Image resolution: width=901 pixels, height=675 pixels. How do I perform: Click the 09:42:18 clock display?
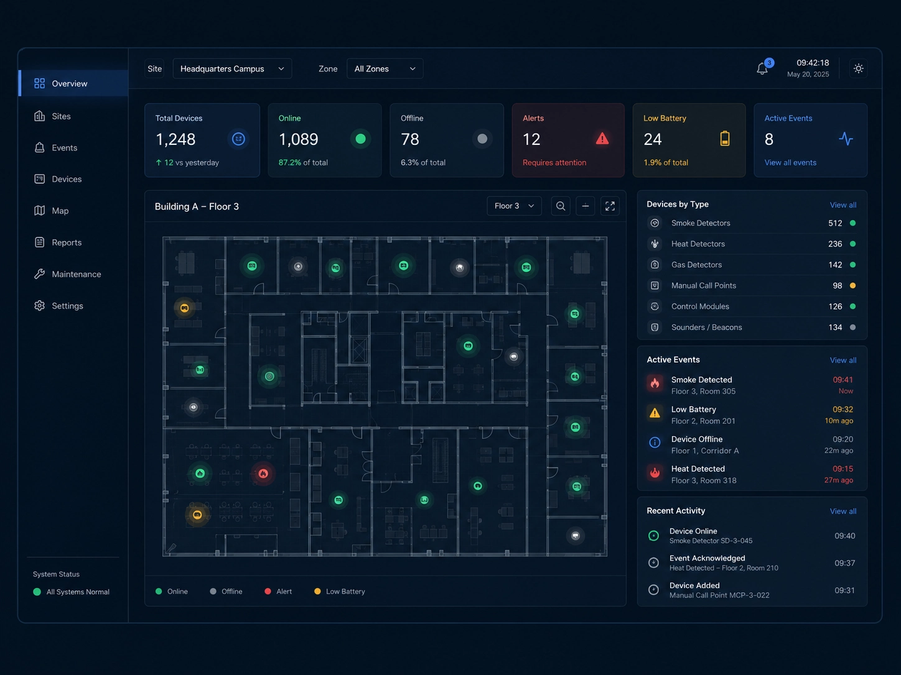pos(813,63)
